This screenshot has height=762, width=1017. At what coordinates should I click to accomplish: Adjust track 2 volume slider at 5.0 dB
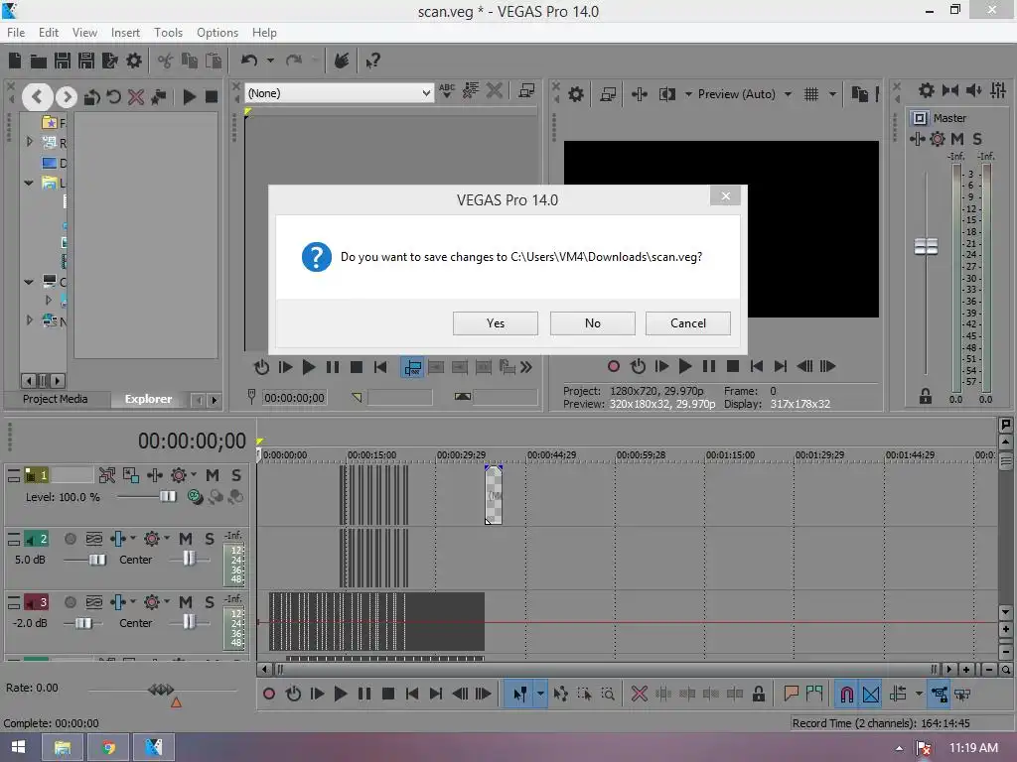pyautogui.click(x=97, y=560)
